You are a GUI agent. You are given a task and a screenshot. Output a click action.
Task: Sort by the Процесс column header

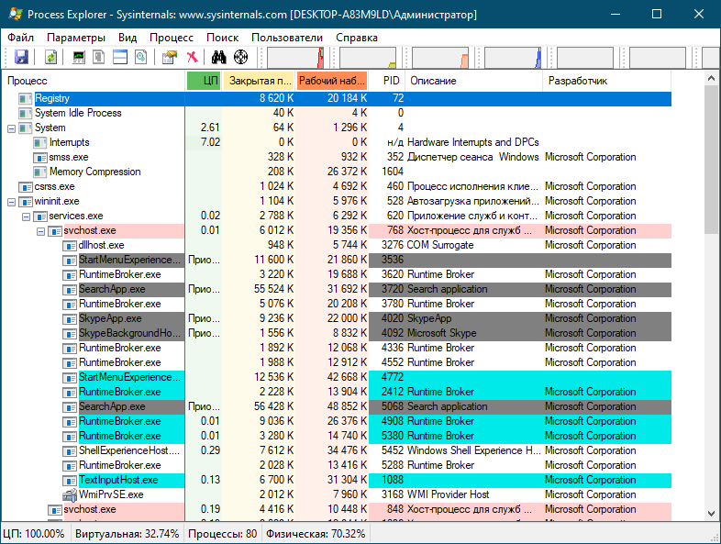click(94, 81)
